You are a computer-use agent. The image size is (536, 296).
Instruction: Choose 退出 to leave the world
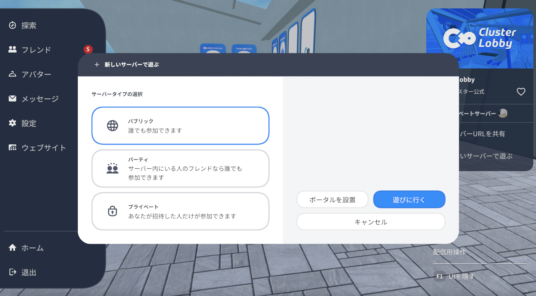point(29,273)
